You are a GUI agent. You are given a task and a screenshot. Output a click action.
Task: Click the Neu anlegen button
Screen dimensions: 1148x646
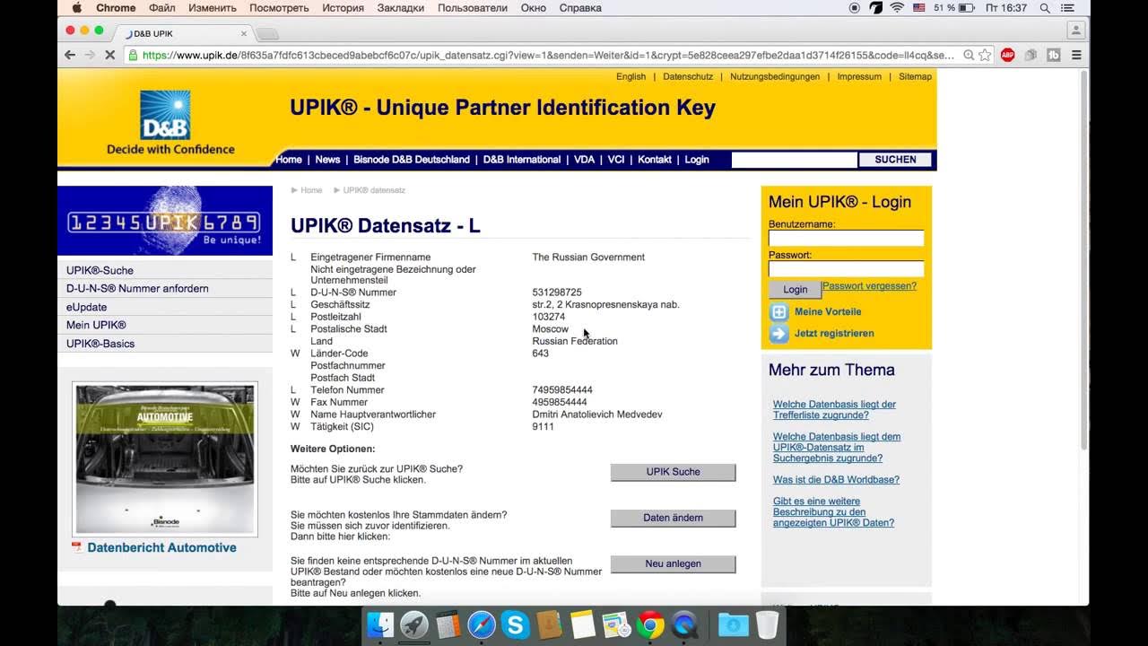673,563
